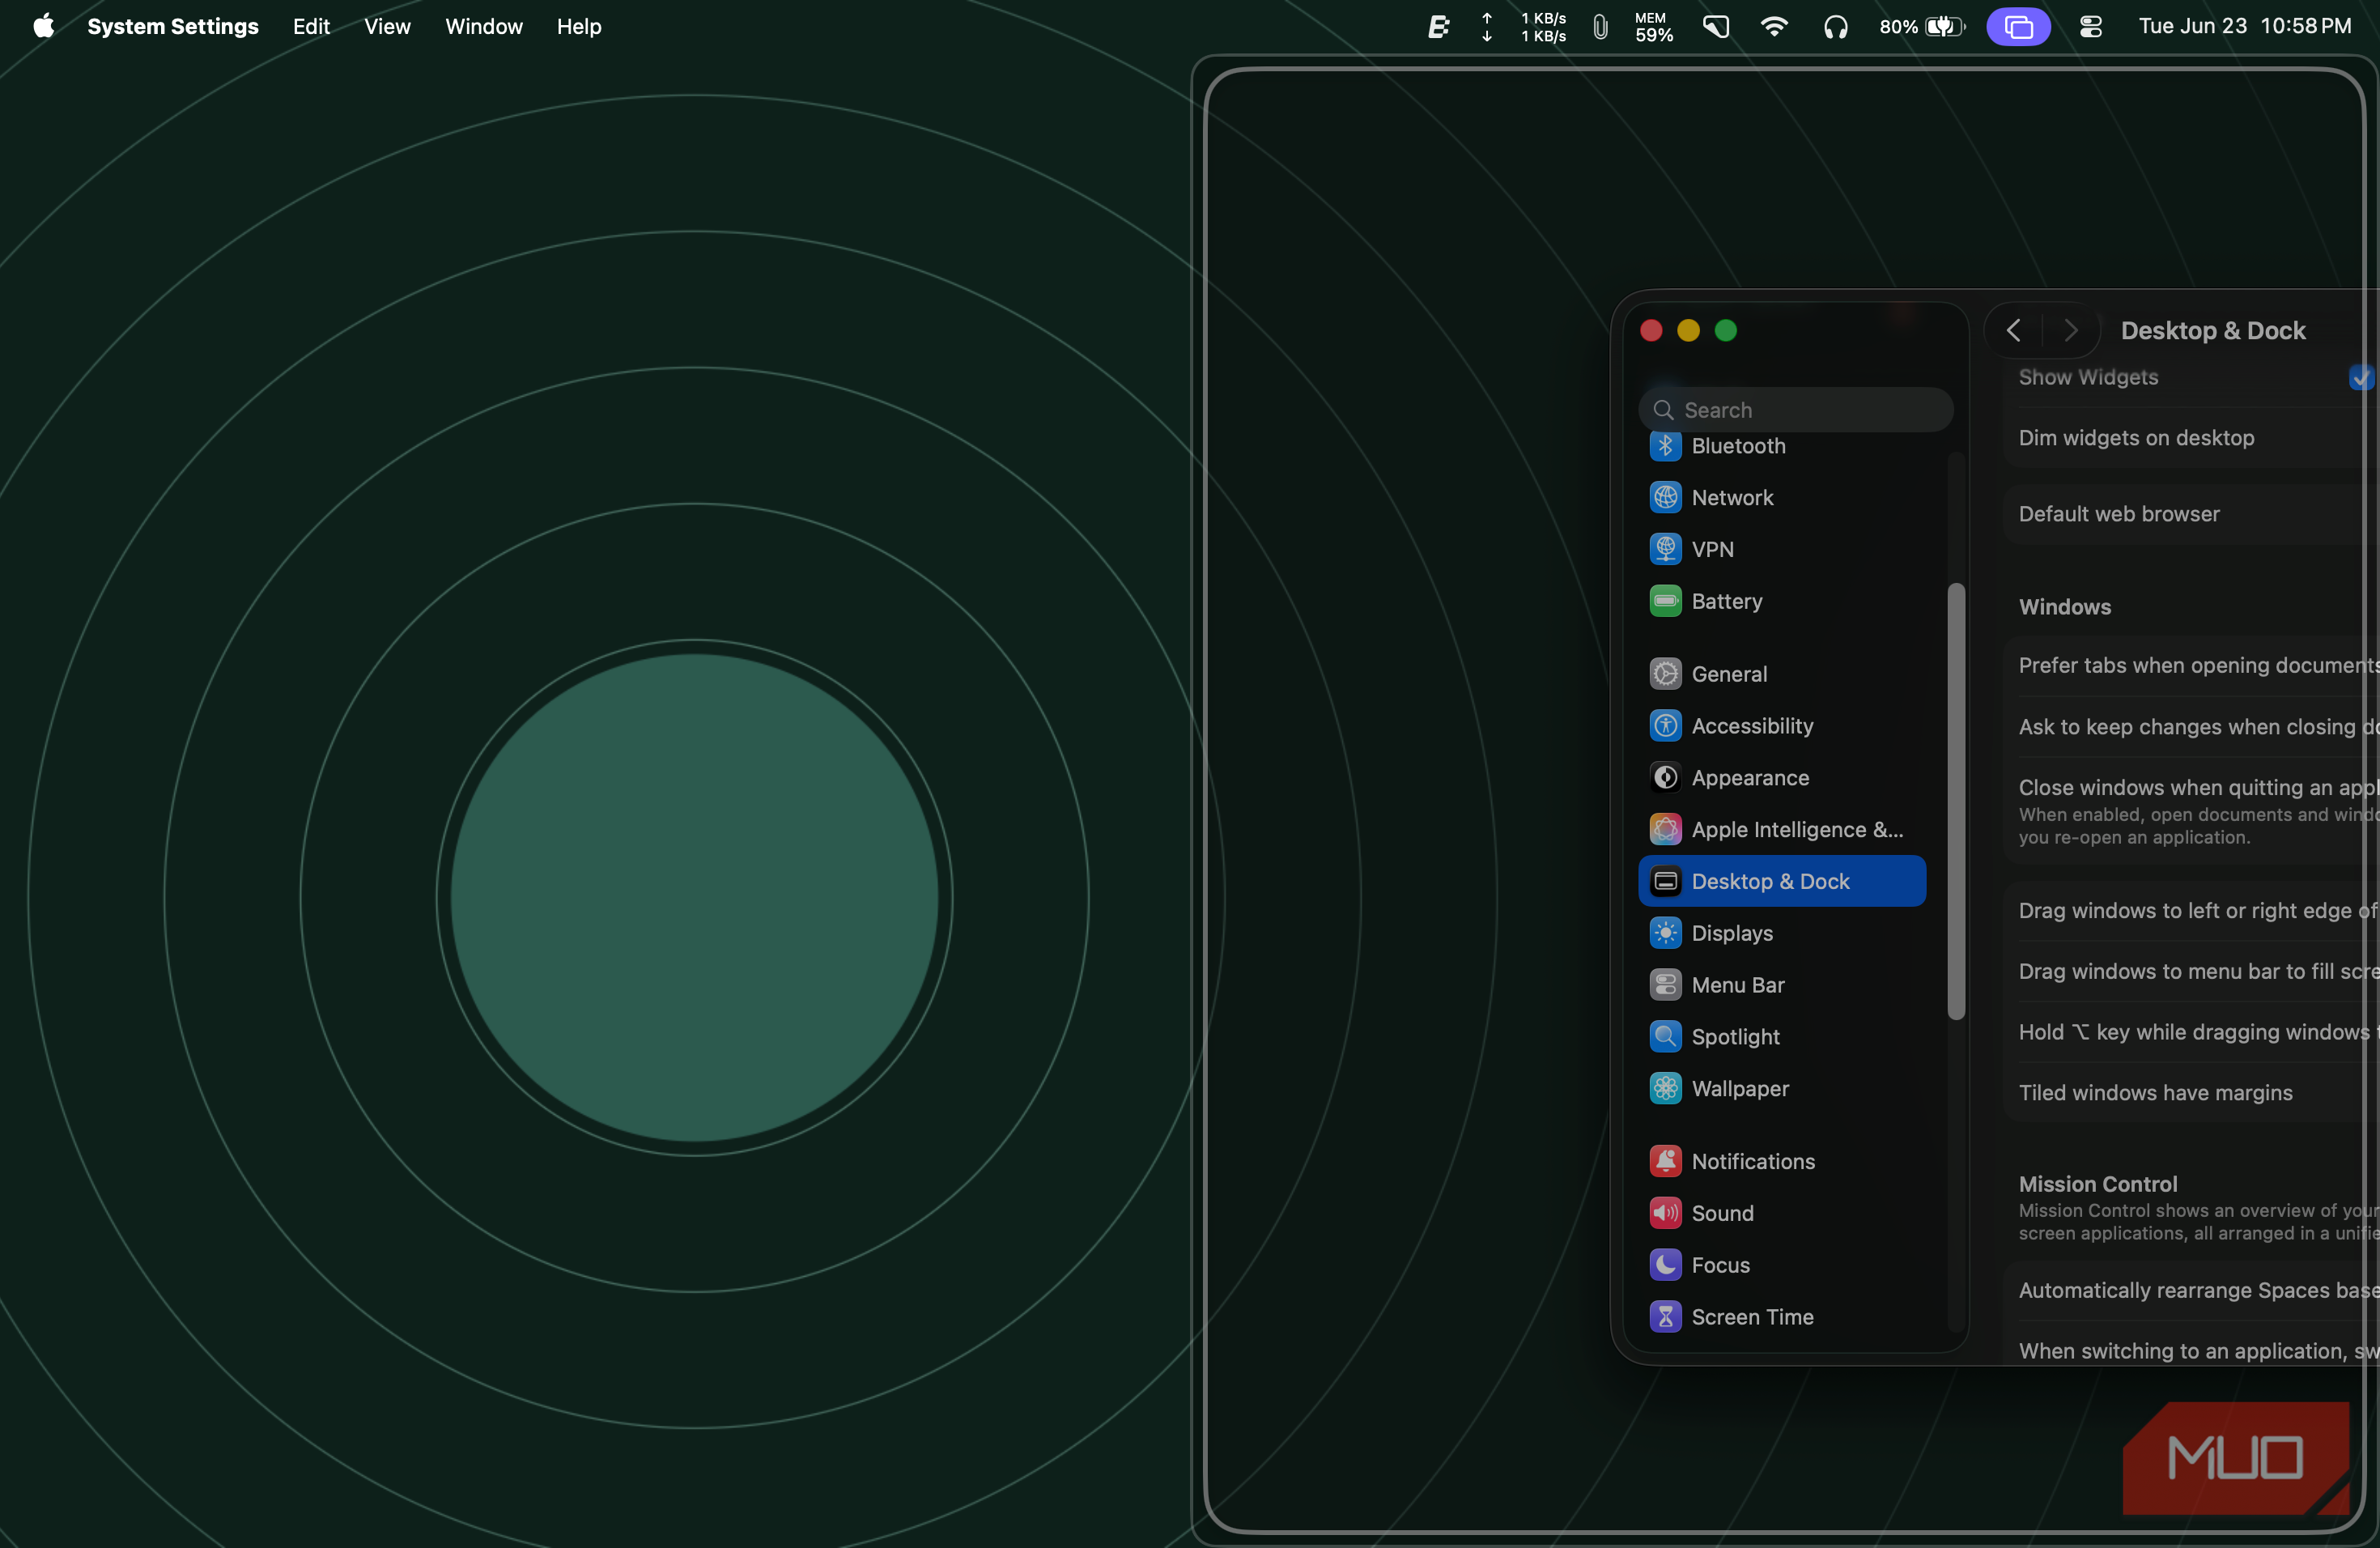The height and width of the screenshot is (1548, 2380).
Task: Focus the Search field in the sidebar
Action: click(1795, 410)
